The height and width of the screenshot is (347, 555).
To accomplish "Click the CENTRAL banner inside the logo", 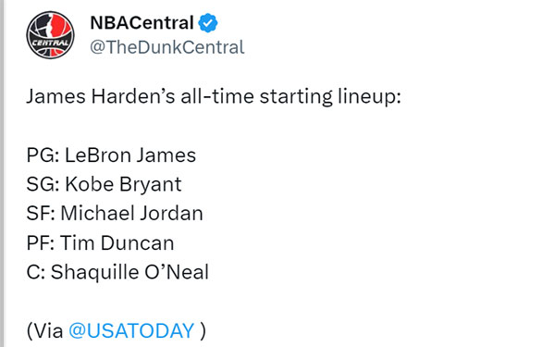I will [x=50, y=43].
